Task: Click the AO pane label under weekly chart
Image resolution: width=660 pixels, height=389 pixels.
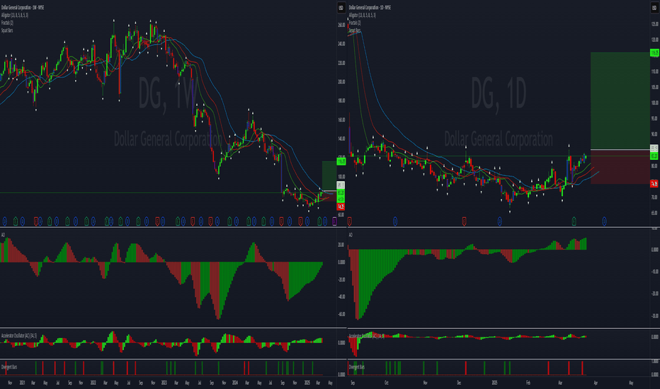Action: (3, 235)
